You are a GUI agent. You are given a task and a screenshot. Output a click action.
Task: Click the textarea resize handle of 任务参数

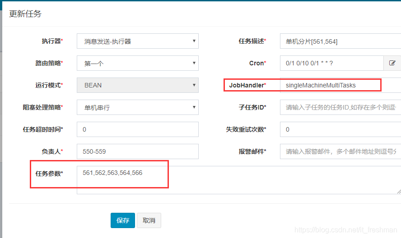(399, 192)
